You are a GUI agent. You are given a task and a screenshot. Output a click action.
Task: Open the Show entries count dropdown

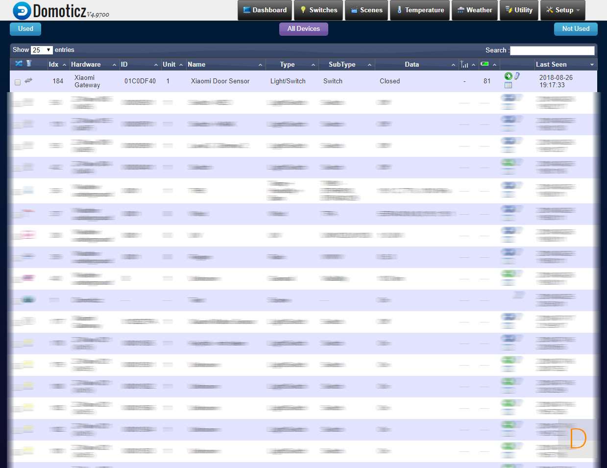(42, 50)
